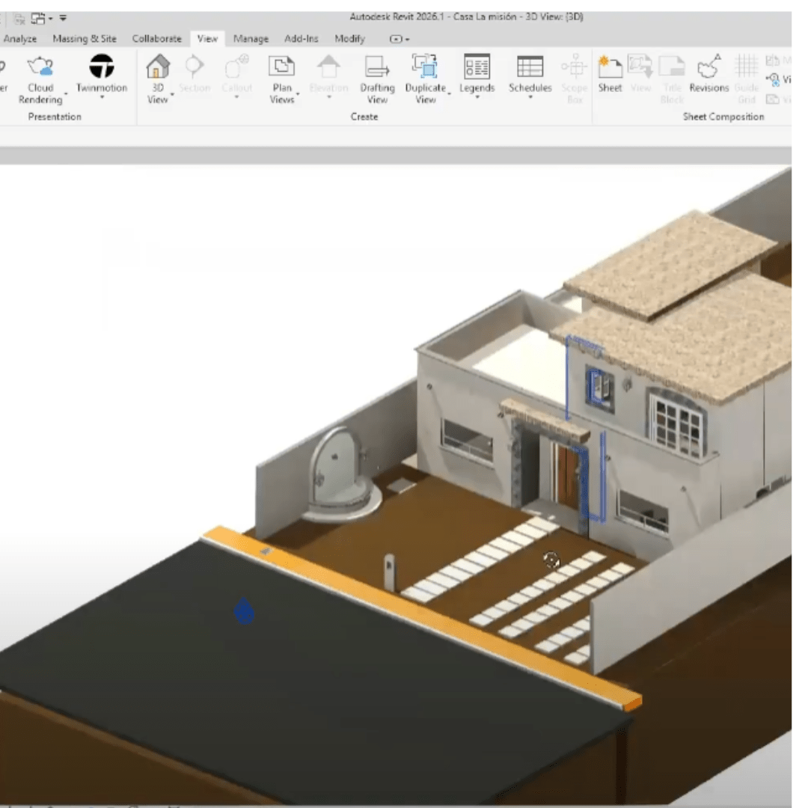Expand the Schedules dropdown arrow
The width and height of the screenshot is (808, 808).
pyautogui.click(x=530, y=98)
